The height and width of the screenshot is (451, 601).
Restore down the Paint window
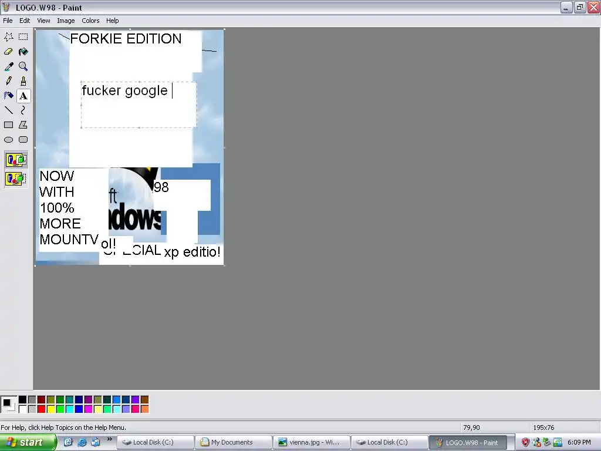(579, 7)
